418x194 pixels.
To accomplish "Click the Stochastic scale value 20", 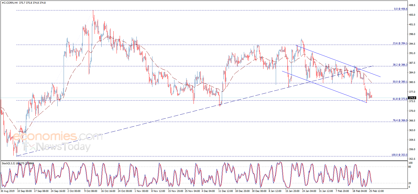I will coord(410,183).
